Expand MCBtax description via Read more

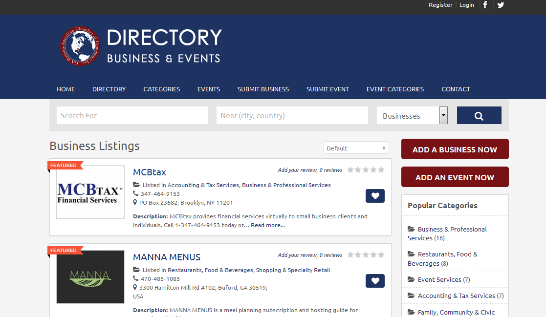point(268,225)
